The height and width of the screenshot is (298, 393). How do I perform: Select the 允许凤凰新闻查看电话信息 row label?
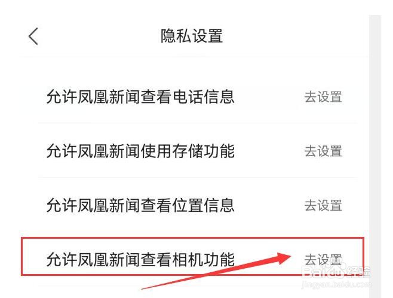pos(140,97)
